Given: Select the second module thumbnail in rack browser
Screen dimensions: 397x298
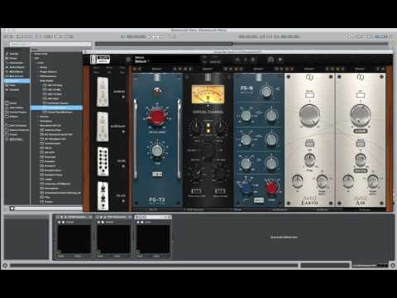Looking at the screenshot, I should pos(103,127).
